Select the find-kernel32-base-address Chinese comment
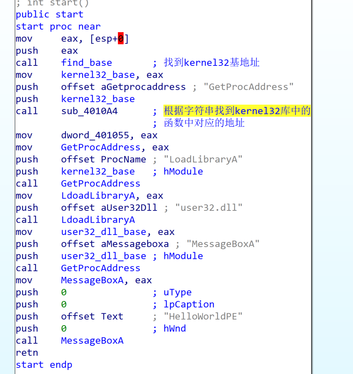The height and width of the screenshot is (374, 353). coord(212,63)
